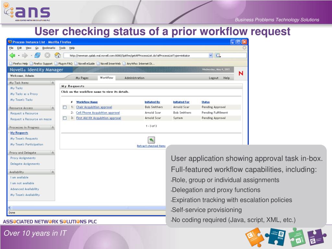Open the File menu

pos(11,48)
